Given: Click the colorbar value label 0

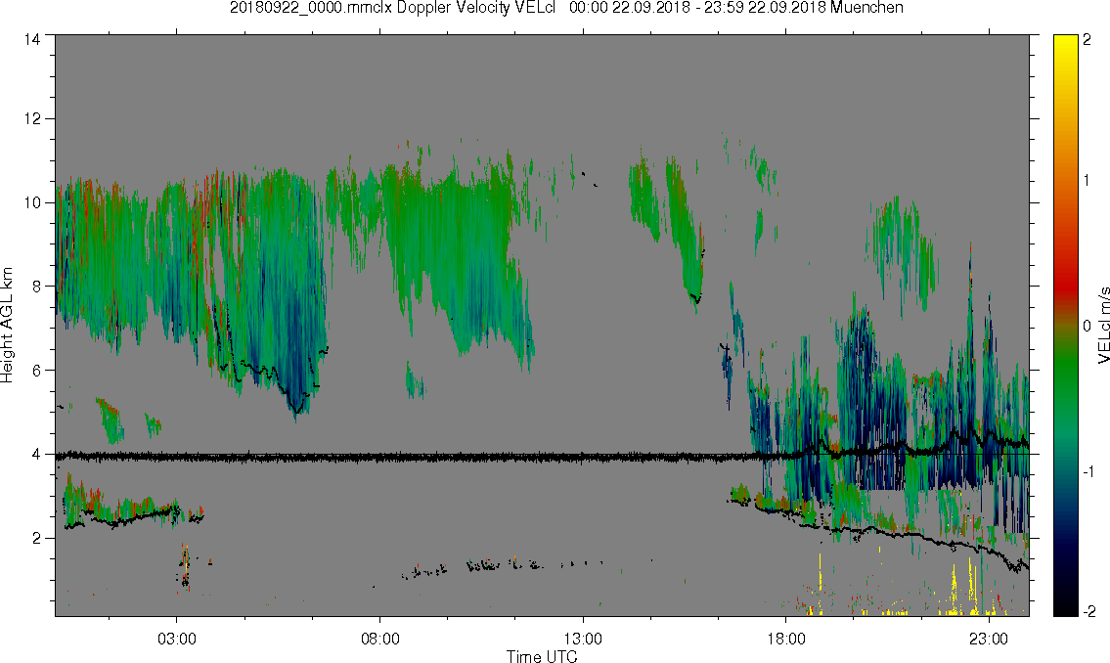Looking at the screenshot, I should 1087,326.
